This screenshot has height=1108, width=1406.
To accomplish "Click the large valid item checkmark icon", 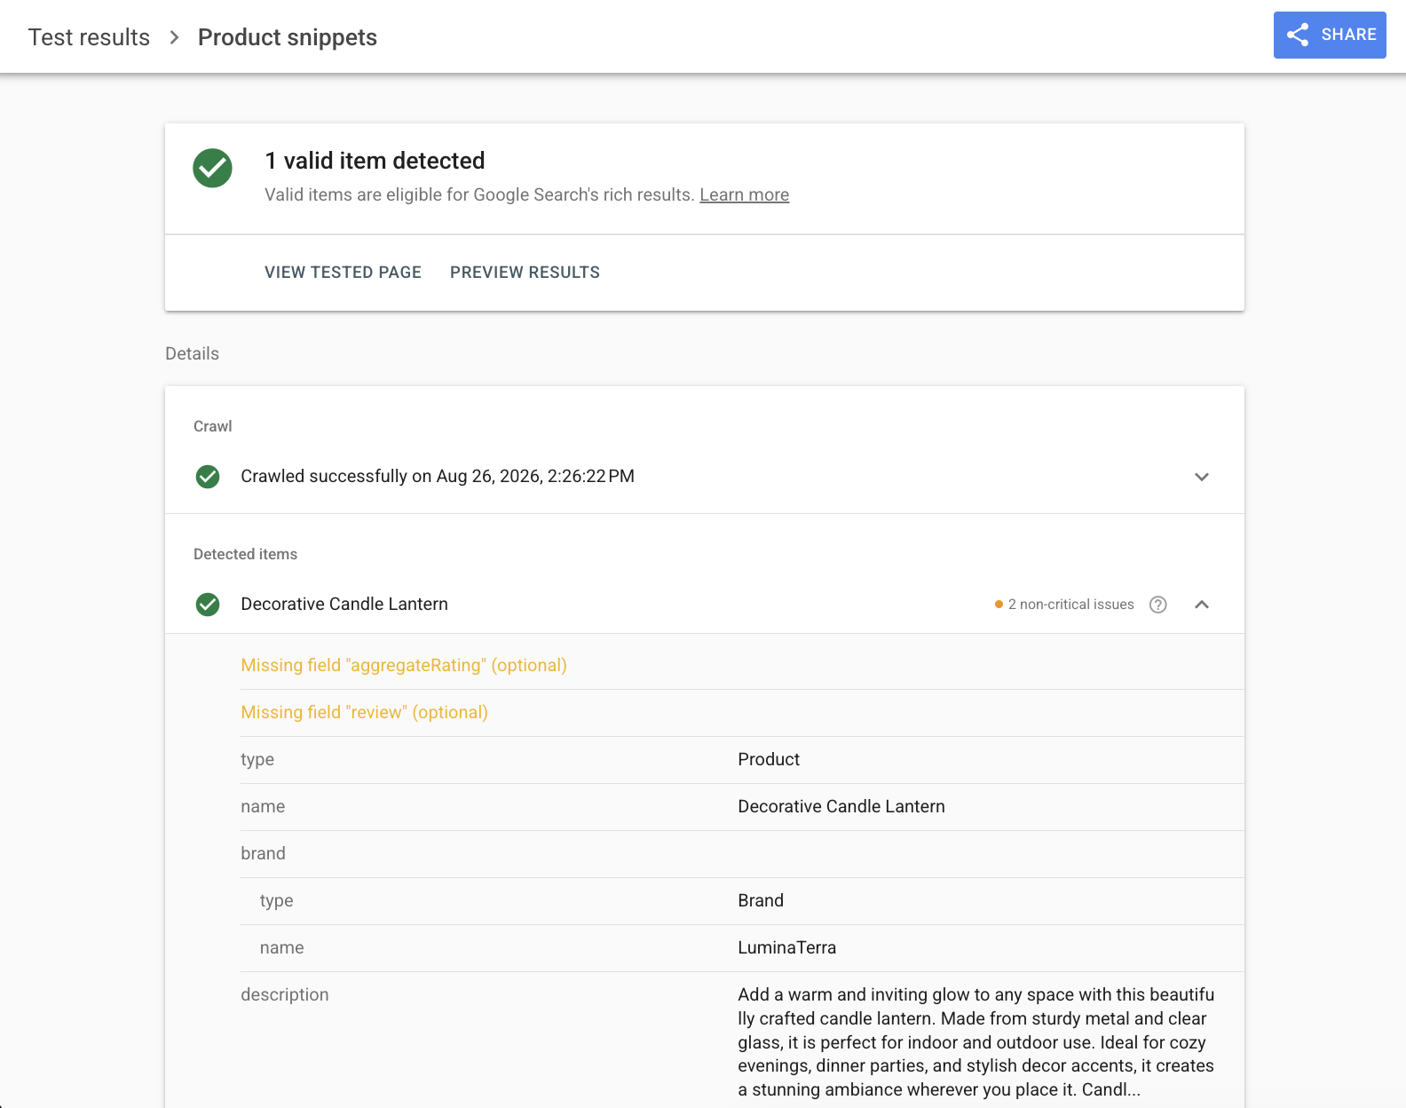I will (x=213, y=168).
